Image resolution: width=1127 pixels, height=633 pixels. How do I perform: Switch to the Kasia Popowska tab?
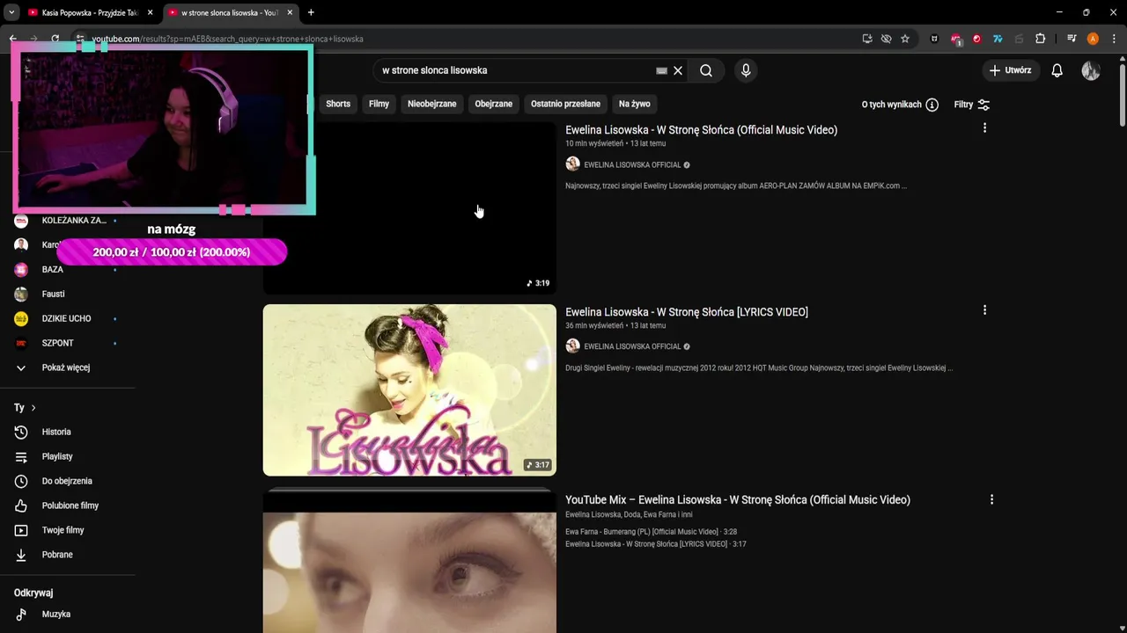tap(90, 13)
